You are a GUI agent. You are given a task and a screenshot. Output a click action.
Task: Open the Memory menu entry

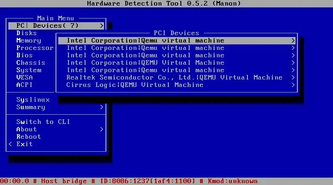29,41
